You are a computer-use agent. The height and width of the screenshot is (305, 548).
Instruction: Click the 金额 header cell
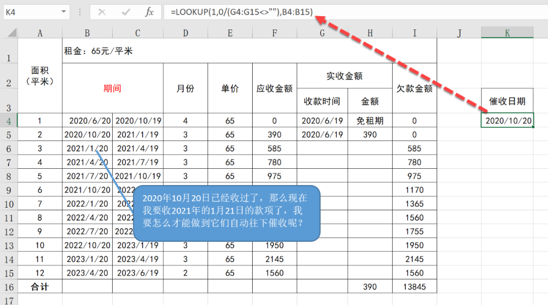click(370, 101)
